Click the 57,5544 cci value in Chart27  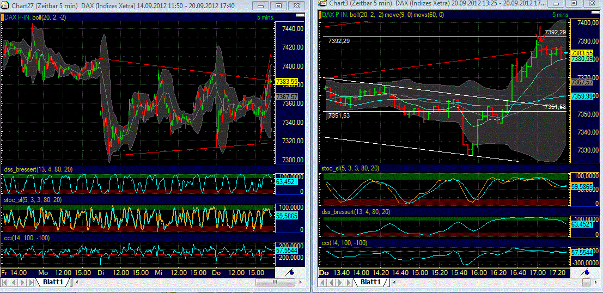click(x=288, y=251)
